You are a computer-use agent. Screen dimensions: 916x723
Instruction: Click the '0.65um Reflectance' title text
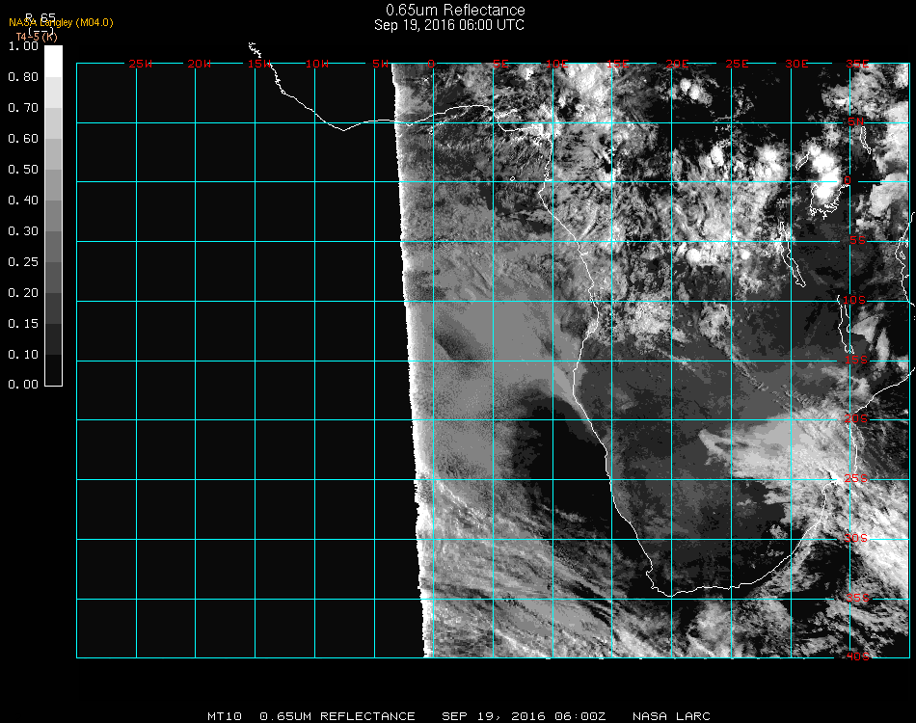(x=455, y=10)
